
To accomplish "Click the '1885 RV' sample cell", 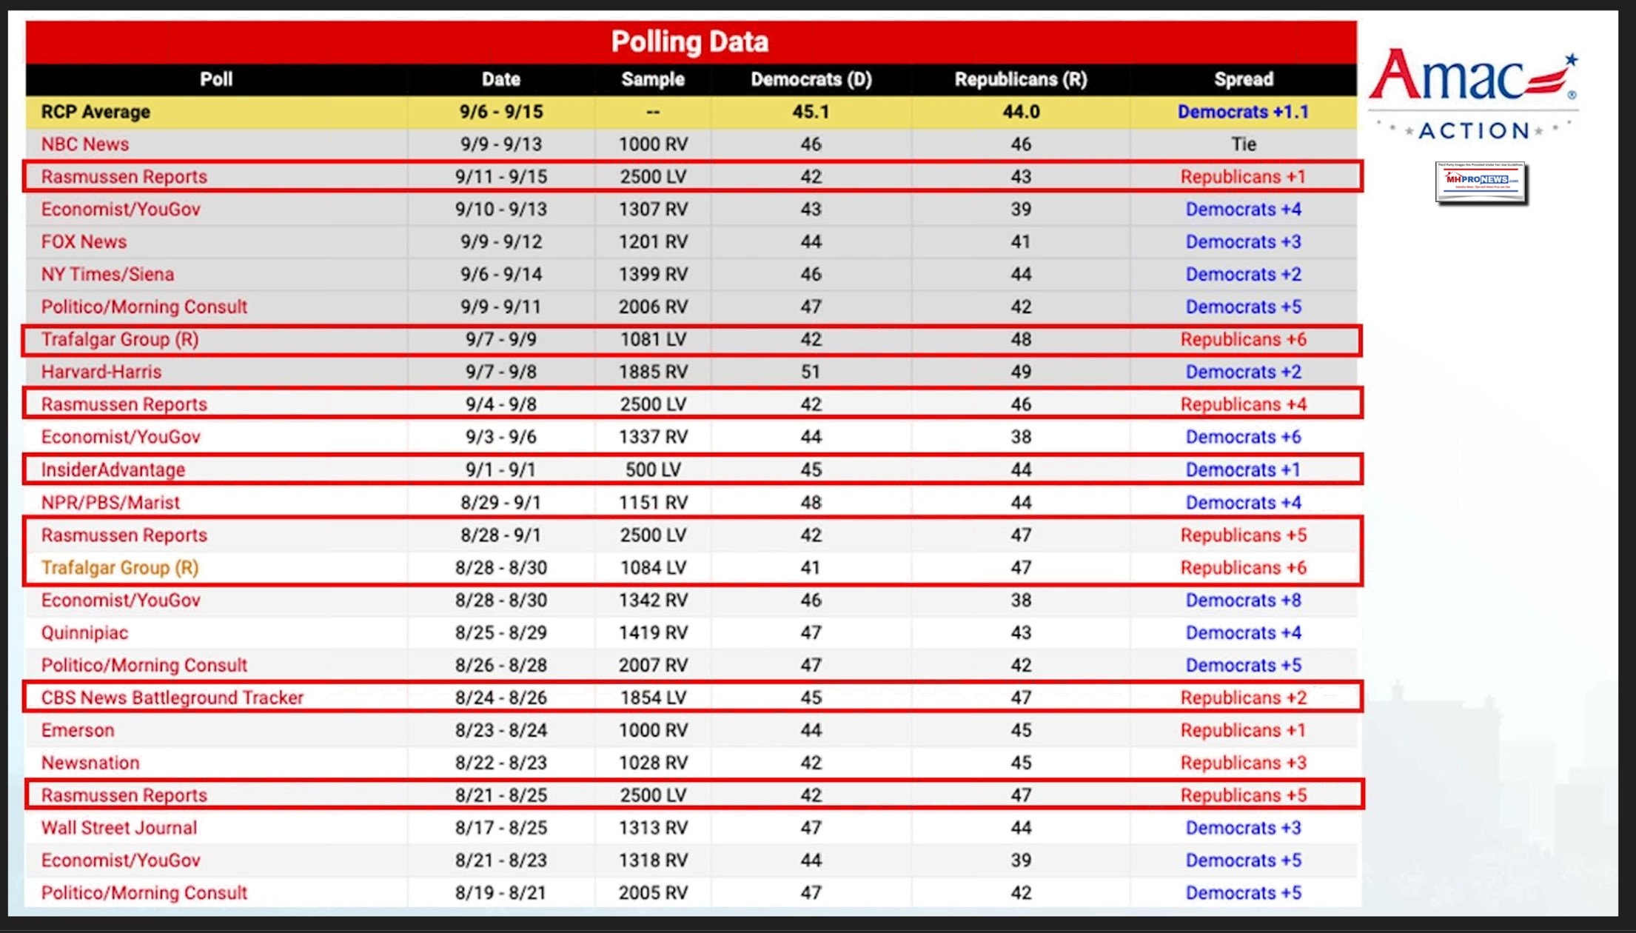I will click(x=653, y=372).
